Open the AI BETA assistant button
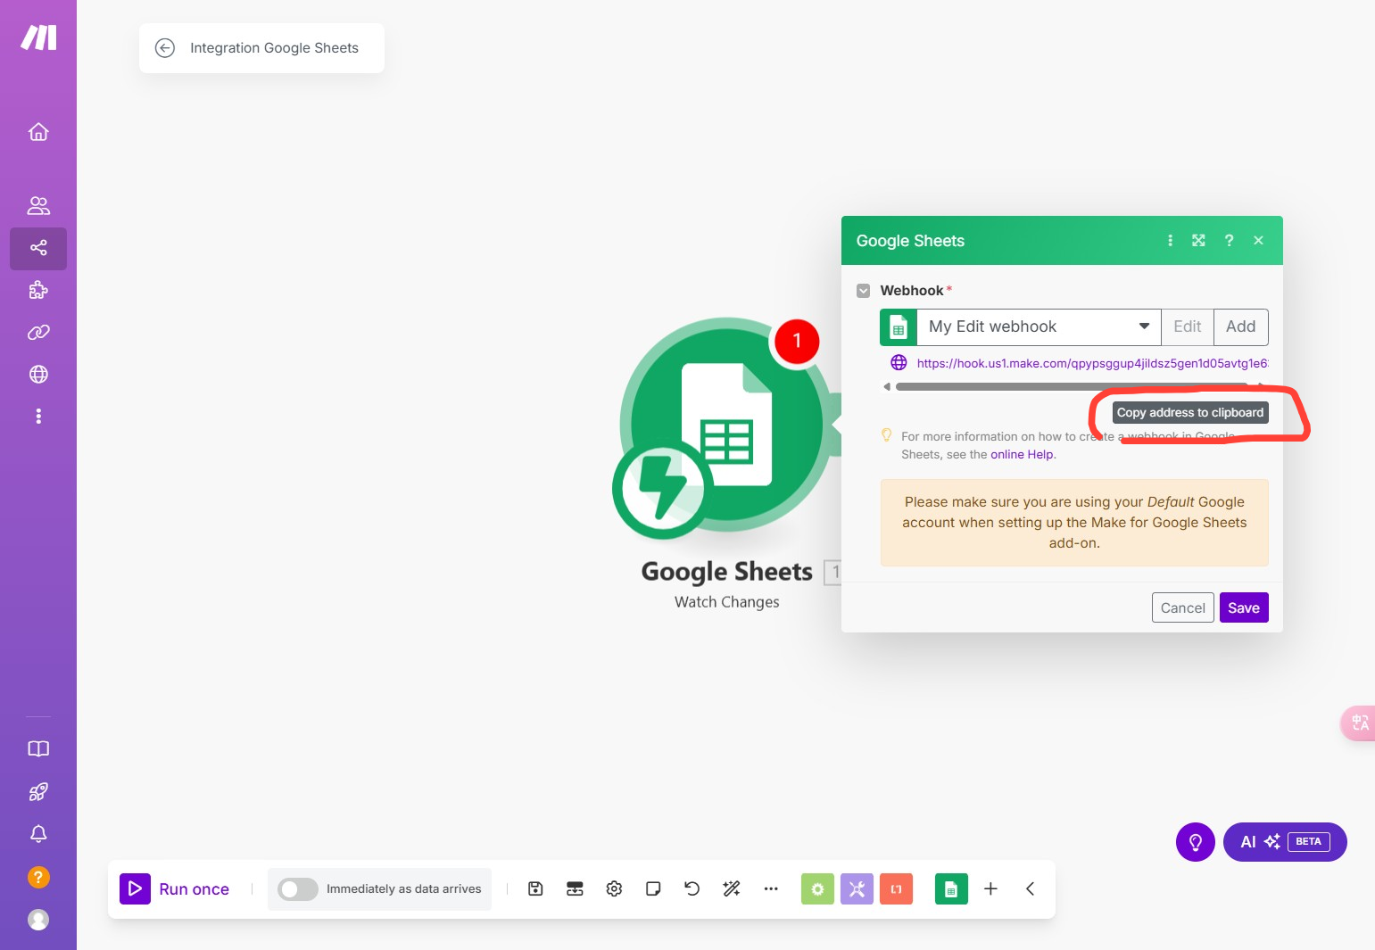 (x=1285, y=842)
